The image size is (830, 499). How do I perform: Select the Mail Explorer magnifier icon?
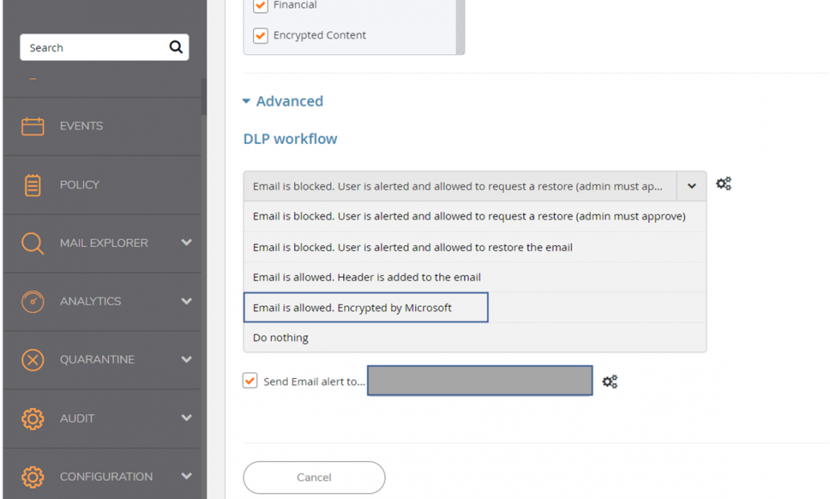[33, 243]
